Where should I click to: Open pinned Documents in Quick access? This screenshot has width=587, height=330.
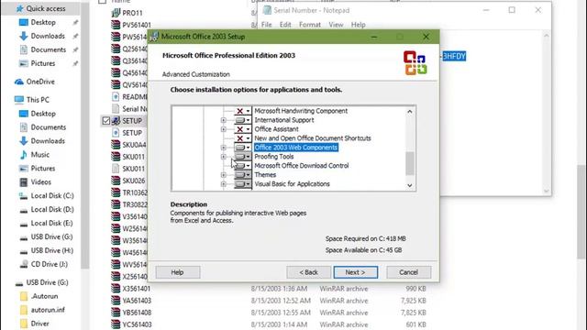coord(49,49)
